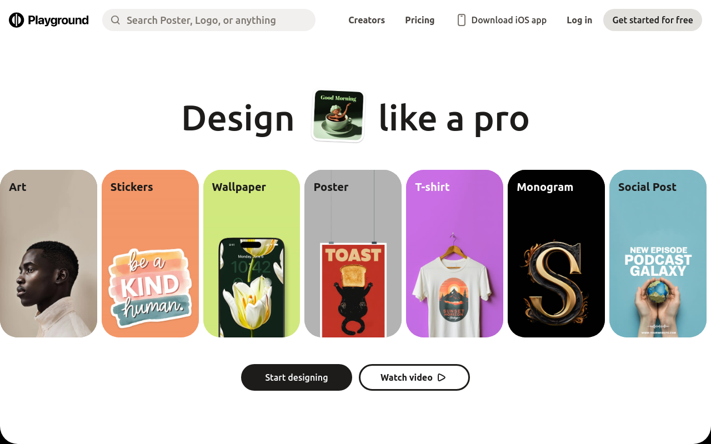Viewport: 711px width, 444px height.
Task: Focus the Search Poster, Logo input field
Action: [x=209, y=20]
